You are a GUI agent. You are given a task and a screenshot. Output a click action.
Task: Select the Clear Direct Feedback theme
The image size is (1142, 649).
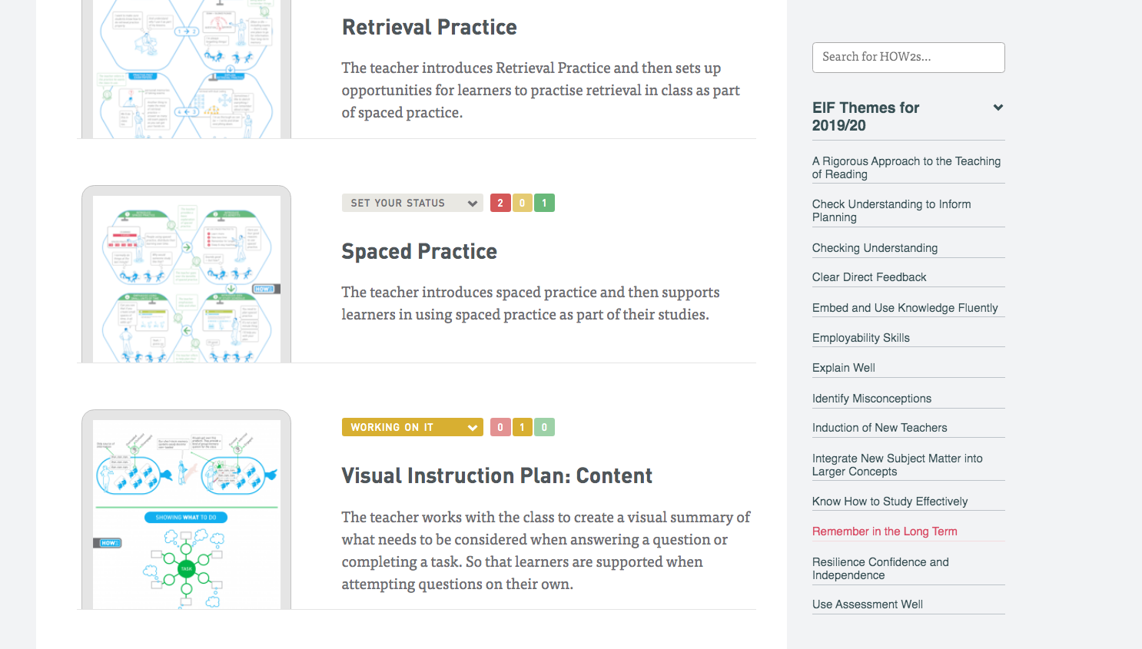pyautogui.click(x=869, y=277)
